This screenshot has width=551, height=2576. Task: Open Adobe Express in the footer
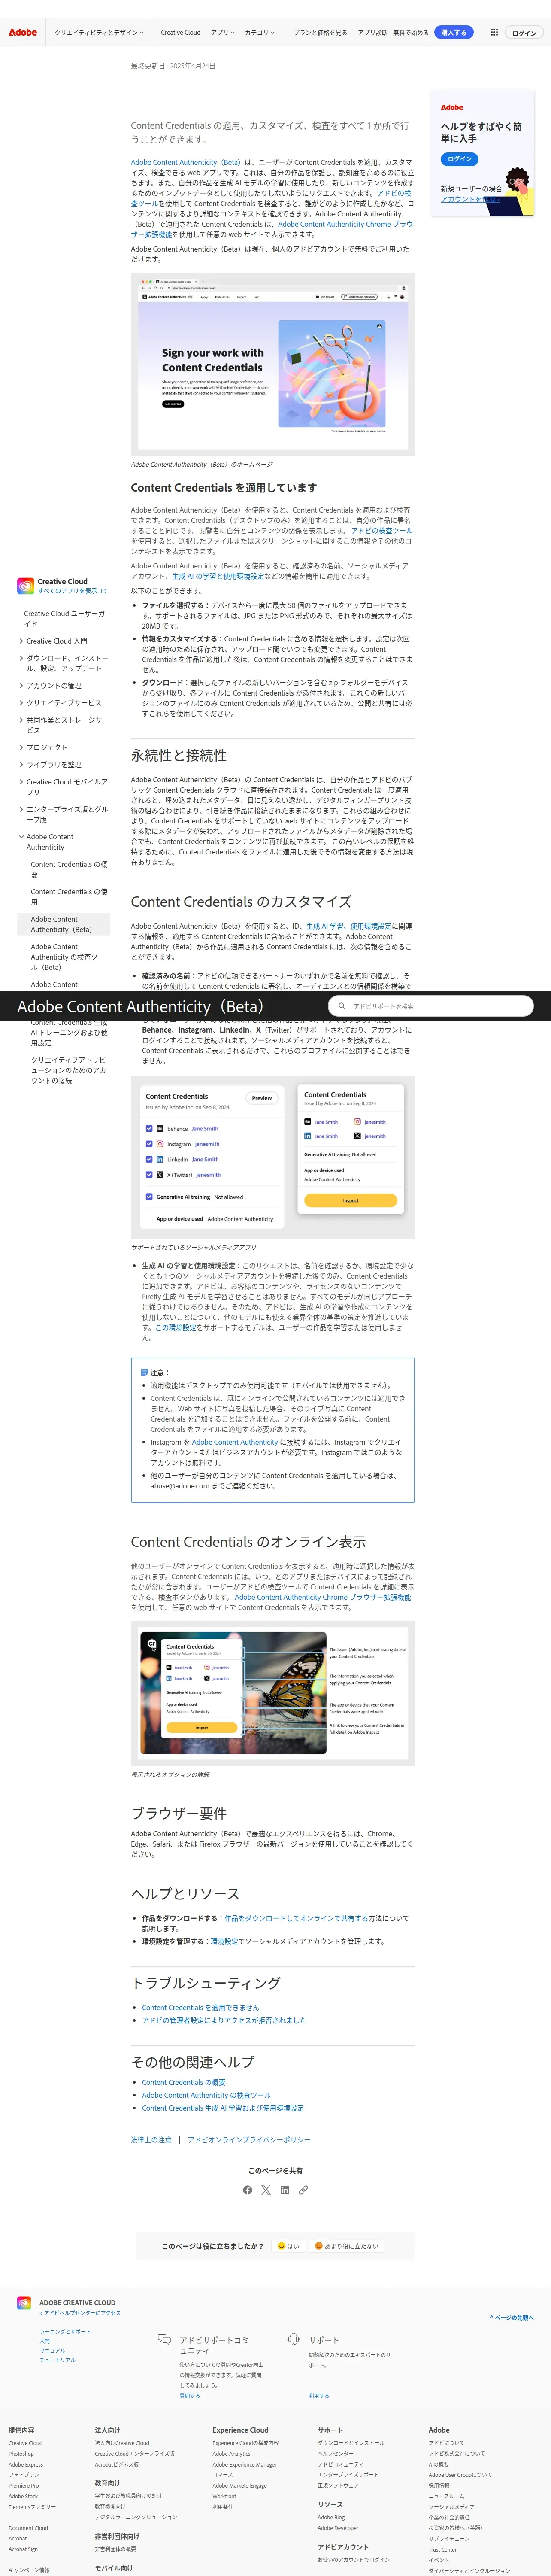point(26,2464)
